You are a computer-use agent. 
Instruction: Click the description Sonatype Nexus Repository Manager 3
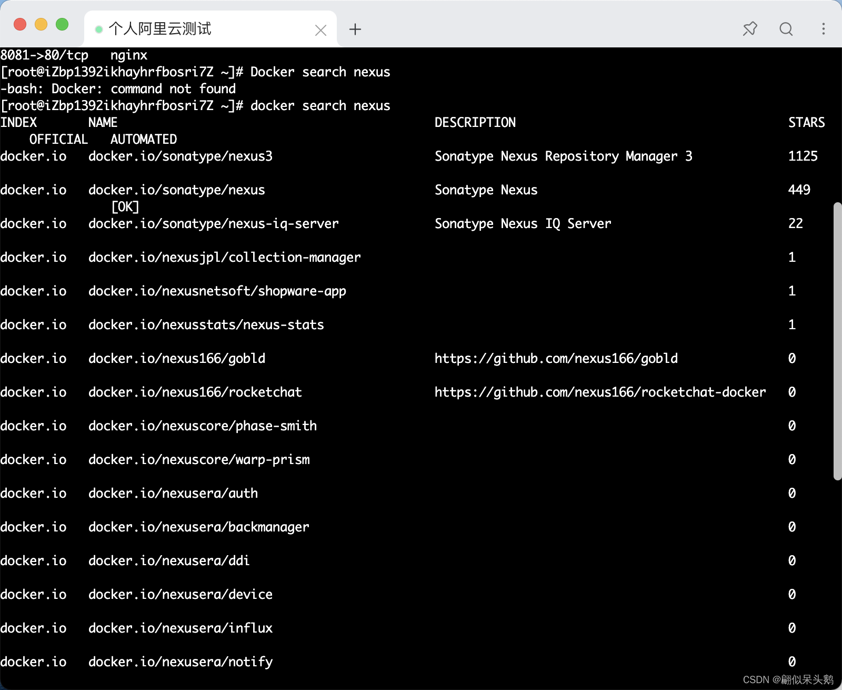(x=564, y=156)
